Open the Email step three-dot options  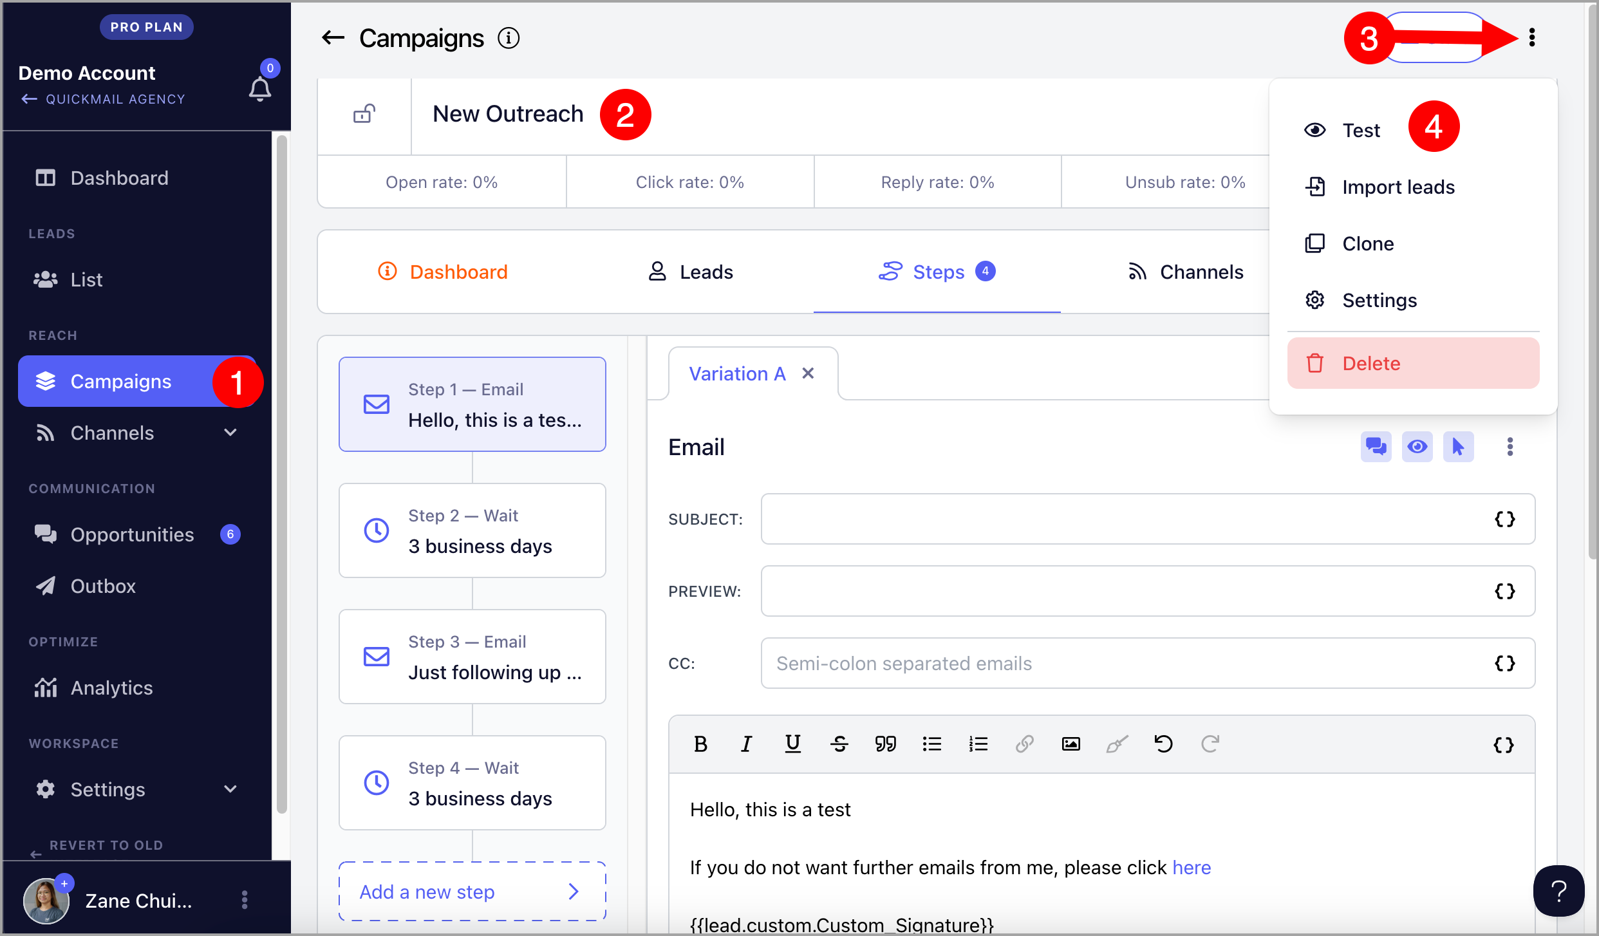(1510, 447)
